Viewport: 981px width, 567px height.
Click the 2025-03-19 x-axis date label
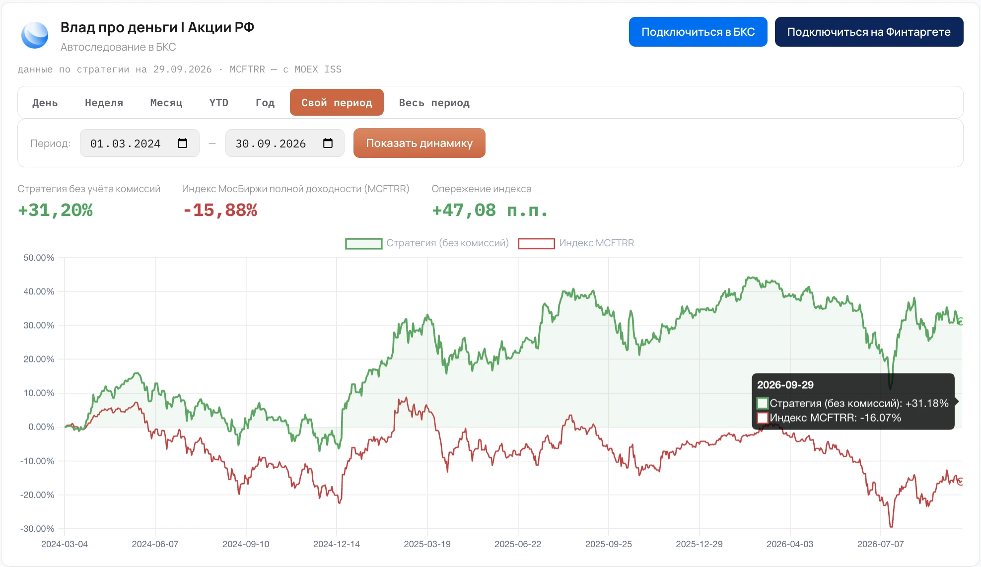[427, 544]
